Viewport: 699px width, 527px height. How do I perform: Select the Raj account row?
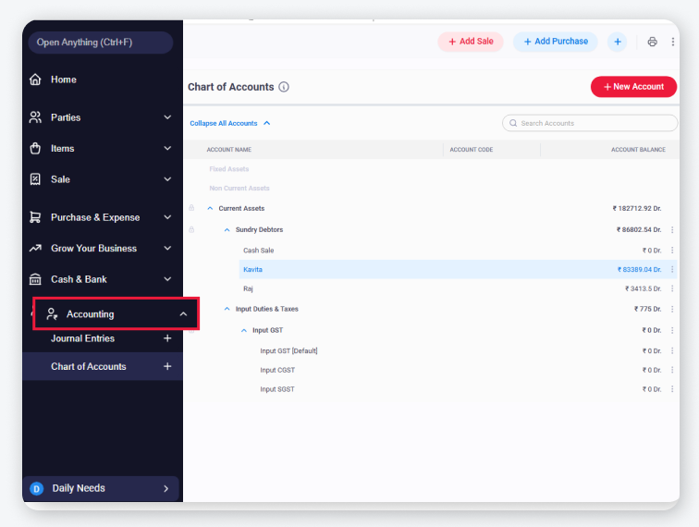pyautogui.click(x=458, y=288)
